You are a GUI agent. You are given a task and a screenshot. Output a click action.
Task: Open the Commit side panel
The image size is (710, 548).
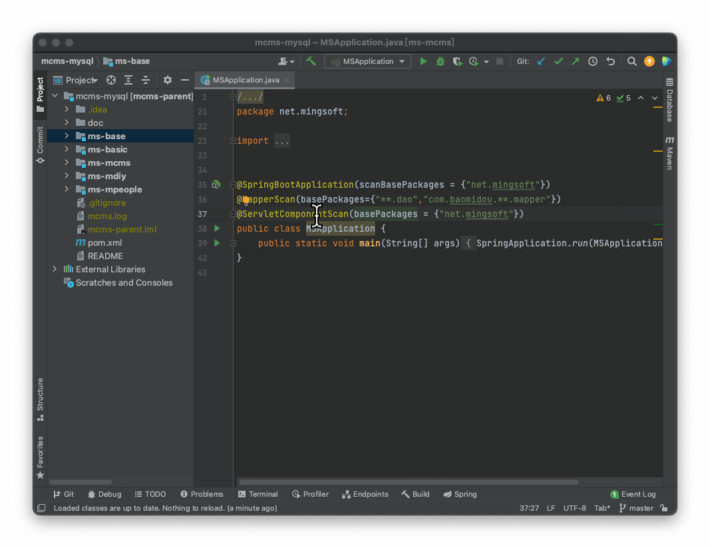(41, 144)
